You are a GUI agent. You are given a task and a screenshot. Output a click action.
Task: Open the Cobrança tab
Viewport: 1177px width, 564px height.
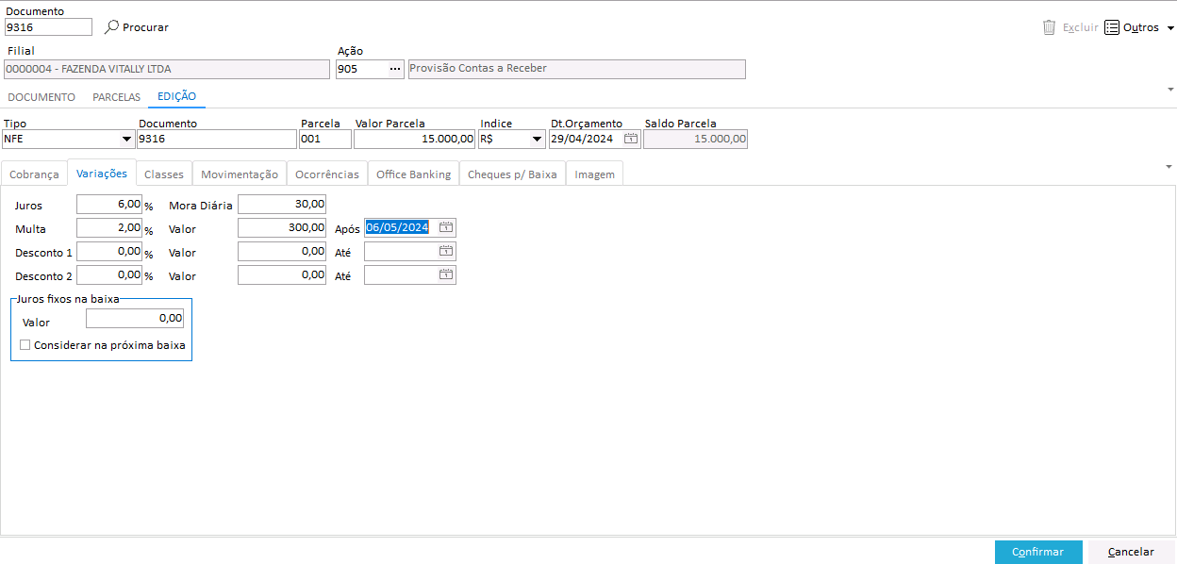(34, 174)
